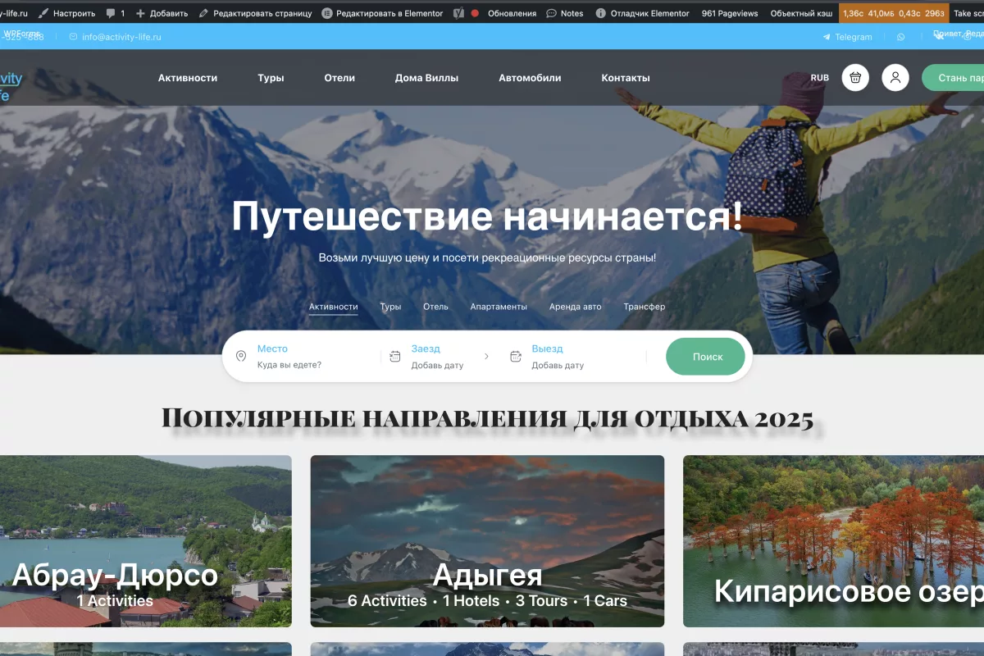Open the Активности navigation menu
The height and width of the screenshot is (656, 984).
coord(188,78)
